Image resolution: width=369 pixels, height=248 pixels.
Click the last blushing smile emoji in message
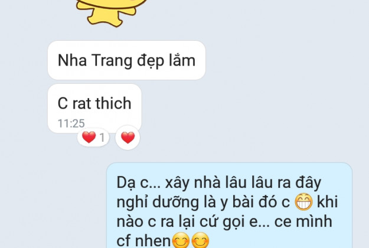click(x=200, y=240)
